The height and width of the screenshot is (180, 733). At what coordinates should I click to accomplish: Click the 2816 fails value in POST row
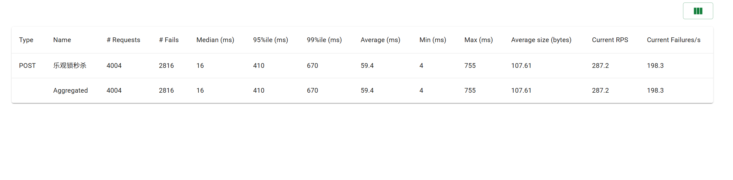(166, 66)
